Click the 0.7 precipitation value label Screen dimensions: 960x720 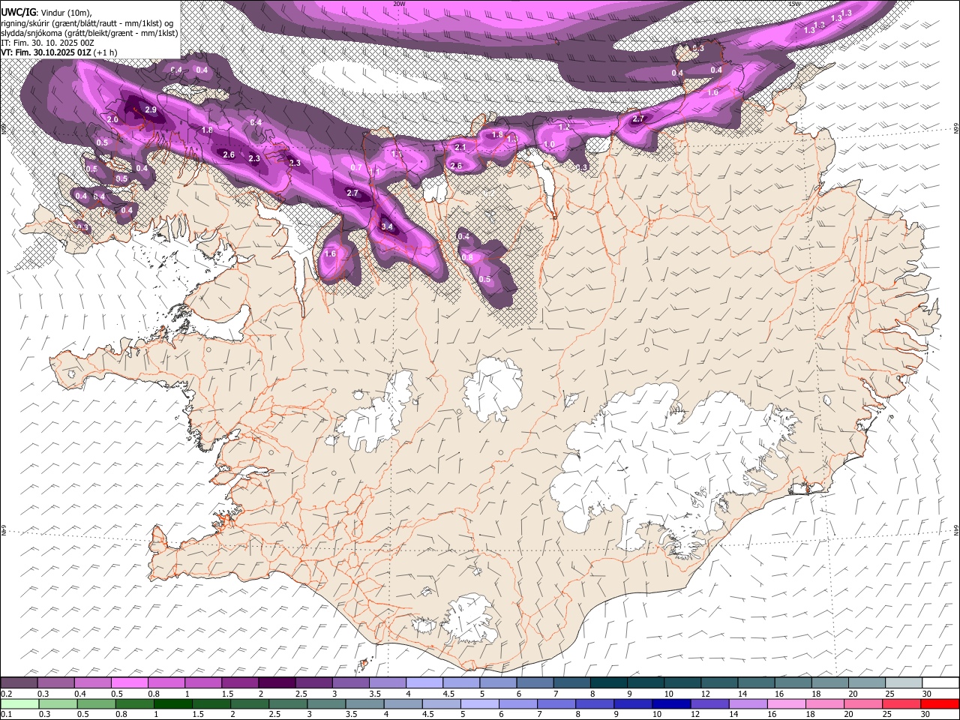click(x=356, y=168)
